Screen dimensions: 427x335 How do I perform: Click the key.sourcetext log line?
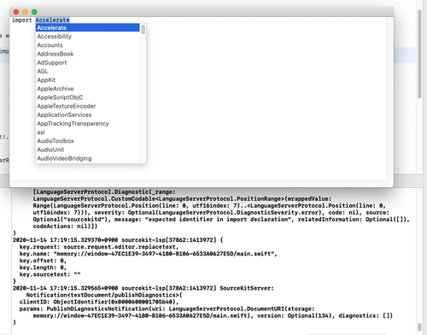point(50,274)
